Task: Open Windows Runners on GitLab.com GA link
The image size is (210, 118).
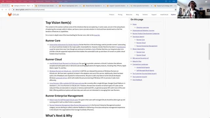Action: (64, 71)
